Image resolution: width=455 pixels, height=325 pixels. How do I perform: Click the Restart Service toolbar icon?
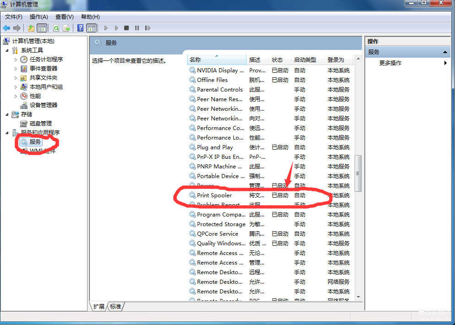148,28
